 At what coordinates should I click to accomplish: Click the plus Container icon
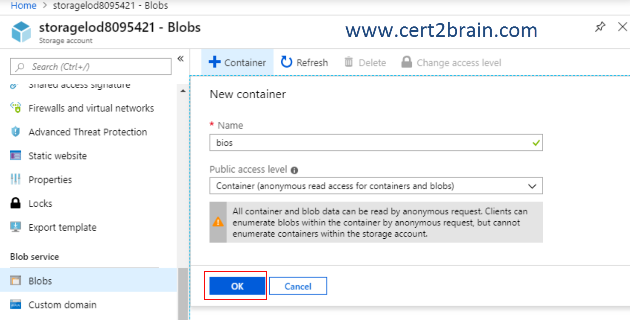click(x=214, y=63)
